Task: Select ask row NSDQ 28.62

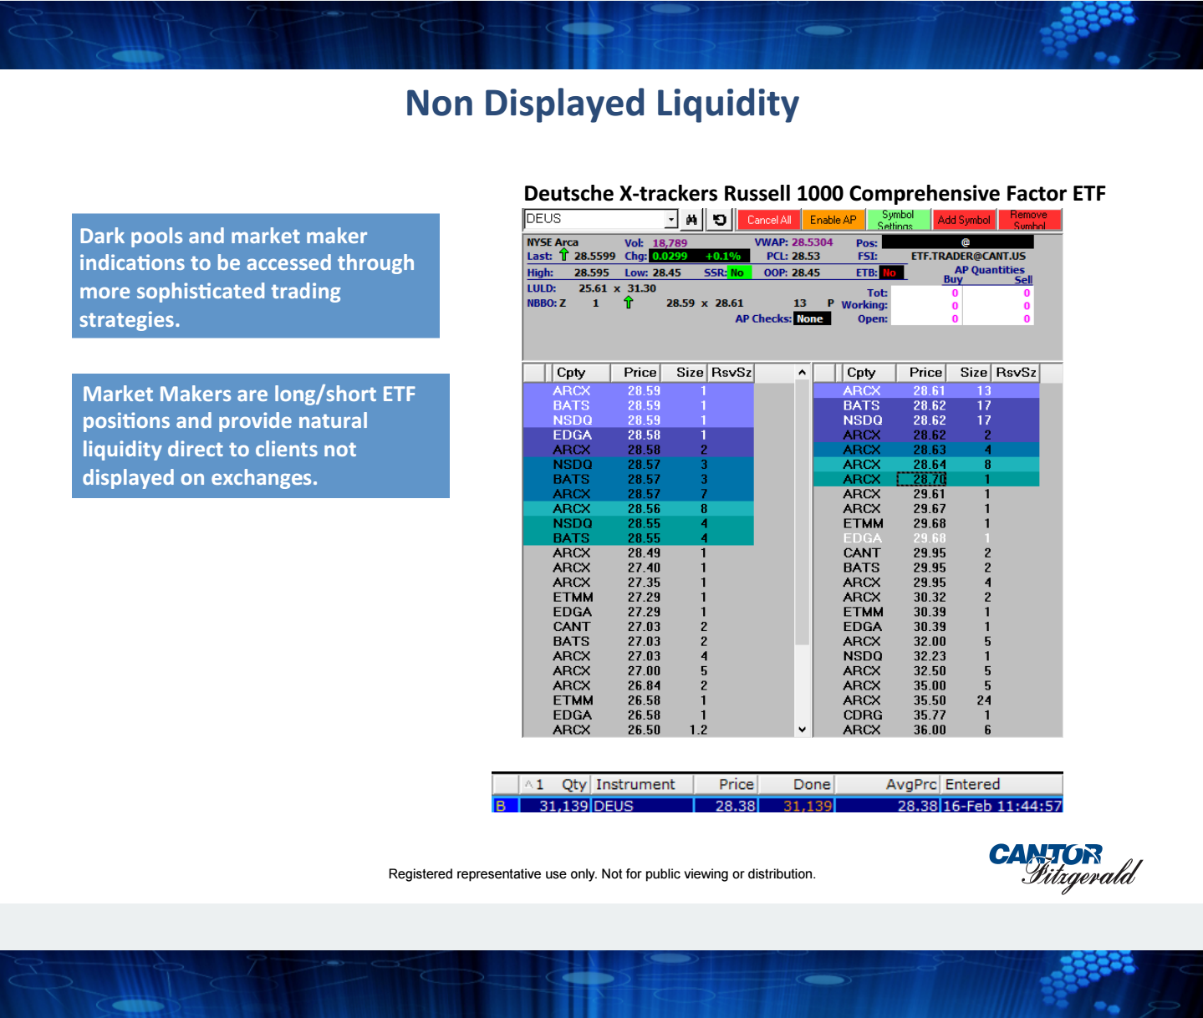Action: 926,420
